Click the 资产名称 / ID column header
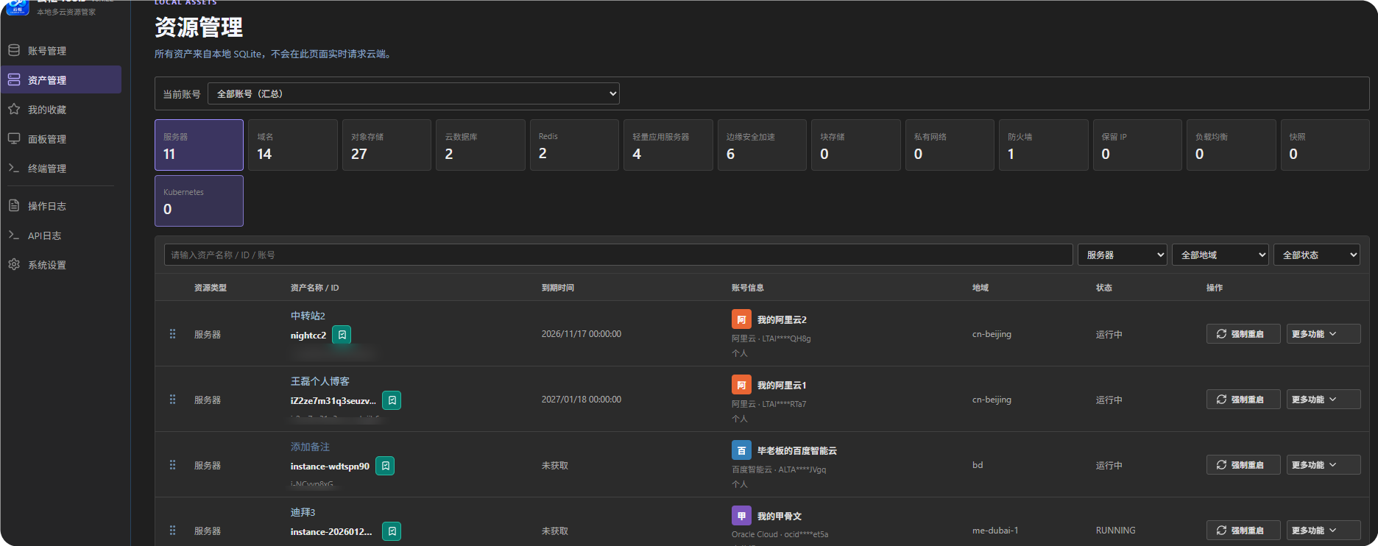 314,288
